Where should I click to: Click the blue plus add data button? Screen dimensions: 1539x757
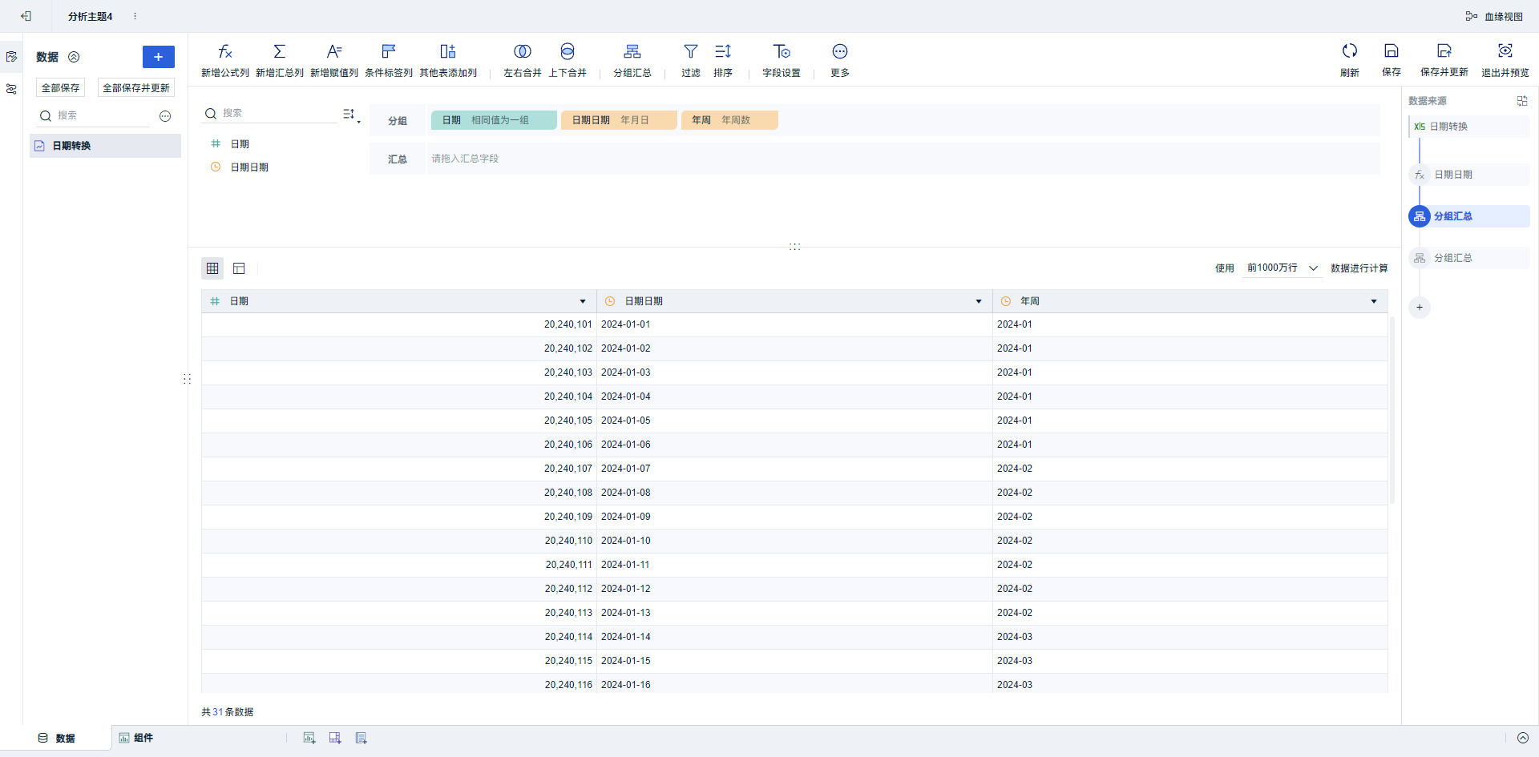[x=159, y=57]
